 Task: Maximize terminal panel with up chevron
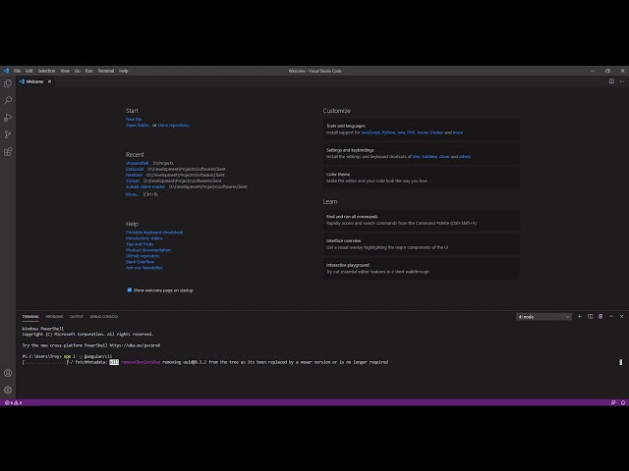tap(611, 316)
